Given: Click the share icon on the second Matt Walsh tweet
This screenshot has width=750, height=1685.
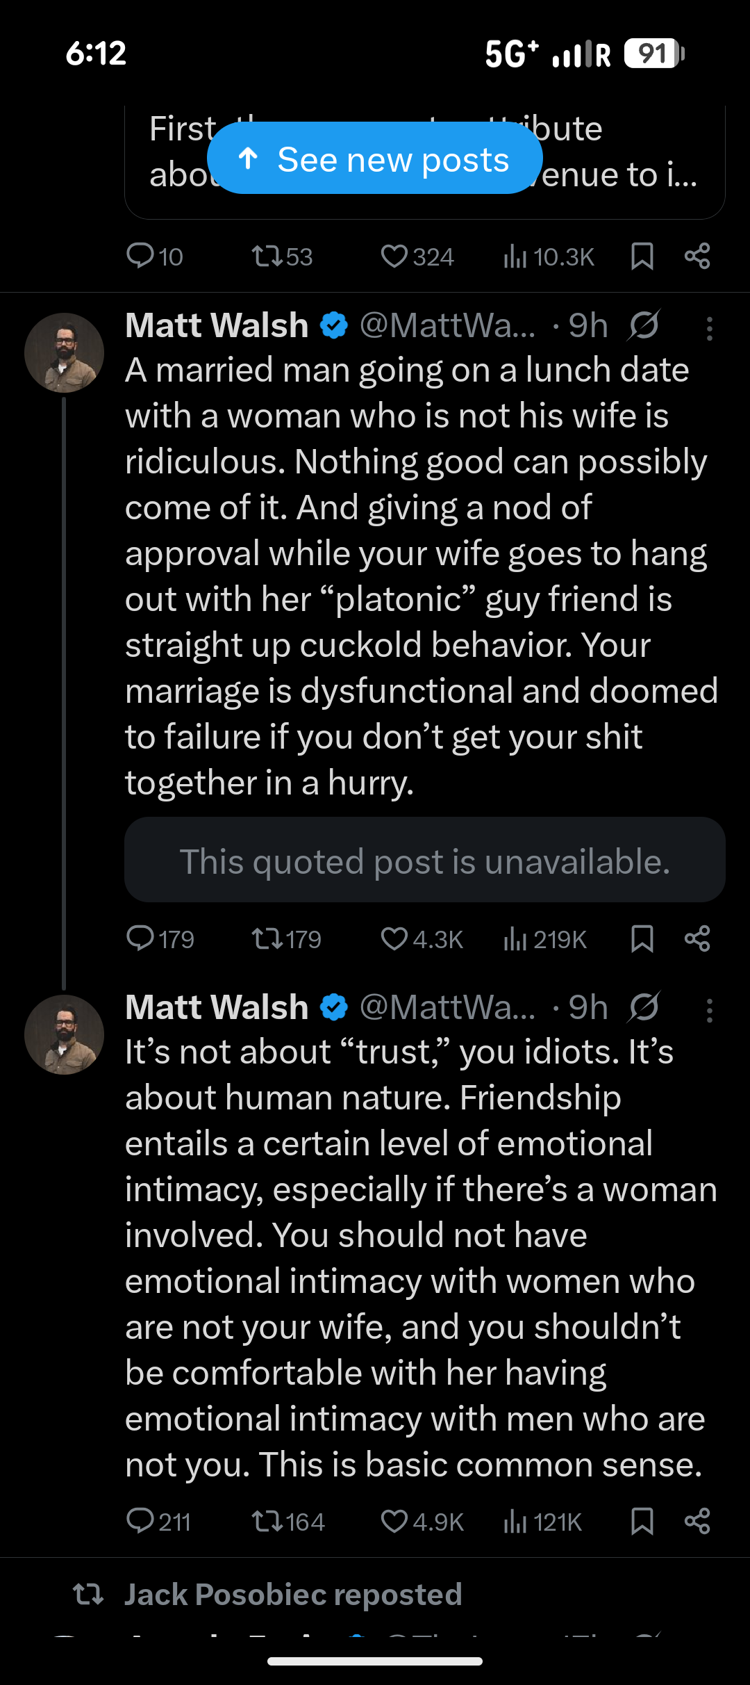Looking at the screenshot, I should 697,1522.
